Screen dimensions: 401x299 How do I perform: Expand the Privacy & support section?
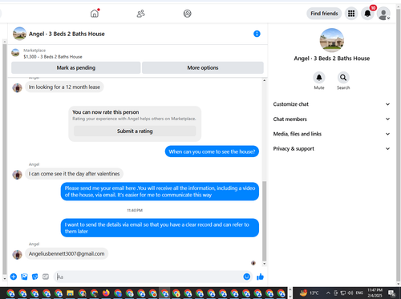(331, 148)
